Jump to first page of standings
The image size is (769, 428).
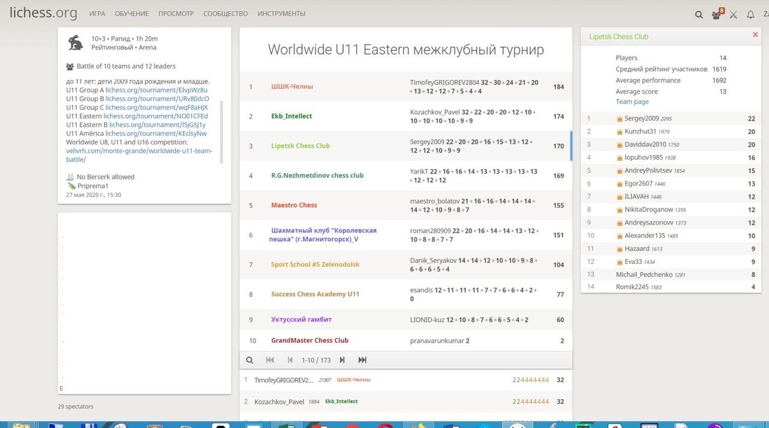[270, 360]
